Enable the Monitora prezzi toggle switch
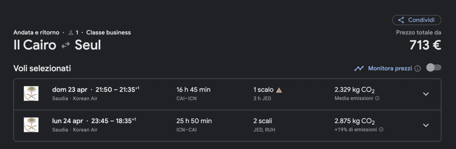The height and width of the screenshot is (149, 456). pyautogui.click(x=434, y=67)
